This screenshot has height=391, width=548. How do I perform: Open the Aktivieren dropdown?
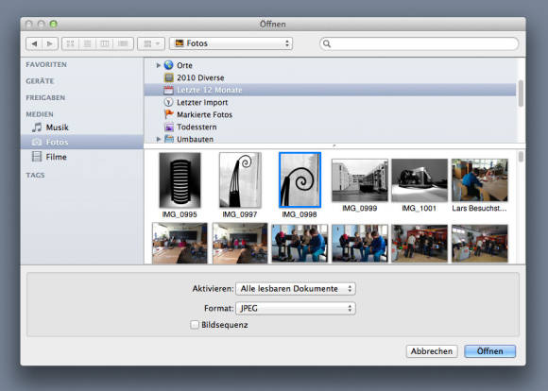point(296,289)
